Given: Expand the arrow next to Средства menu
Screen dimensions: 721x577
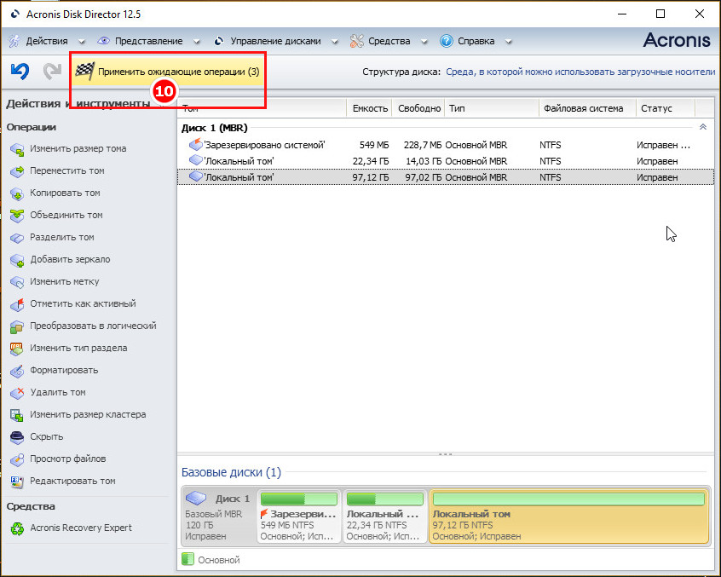Looking at the screenshot, I should tap(424, 42).
